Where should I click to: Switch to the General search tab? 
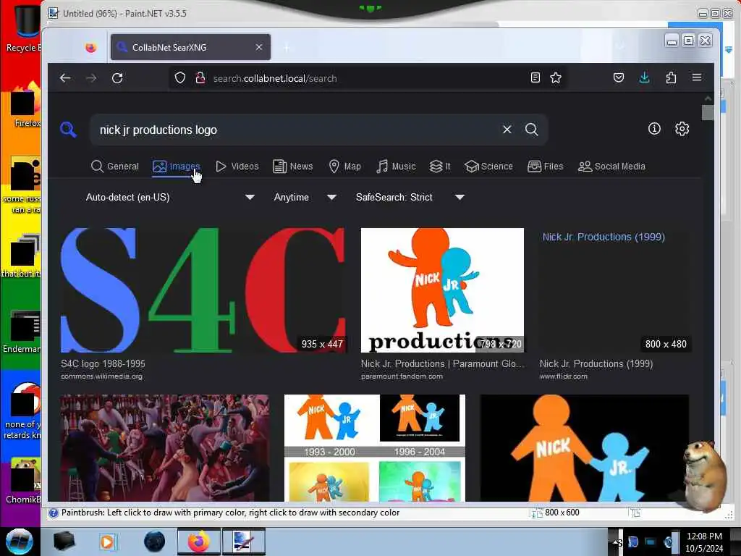pos(115,167)
